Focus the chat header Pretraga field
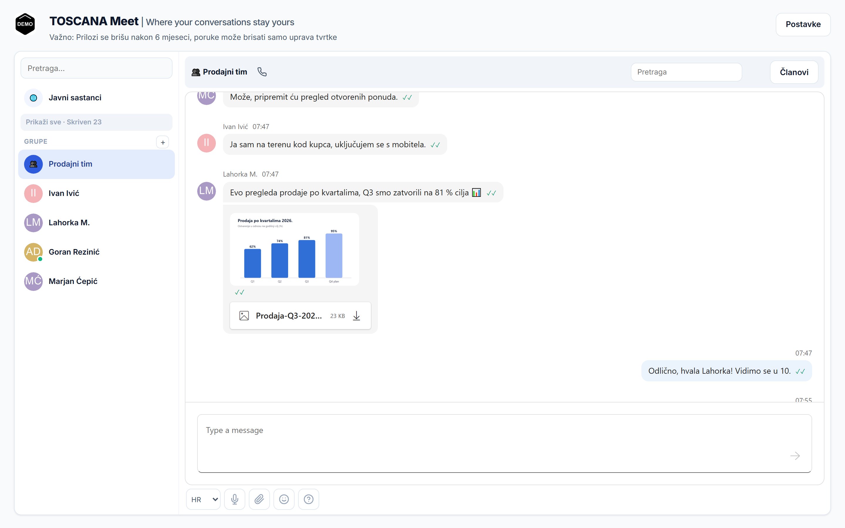The width and height of the screenshot is (845, 528). [x=686, y=72]
